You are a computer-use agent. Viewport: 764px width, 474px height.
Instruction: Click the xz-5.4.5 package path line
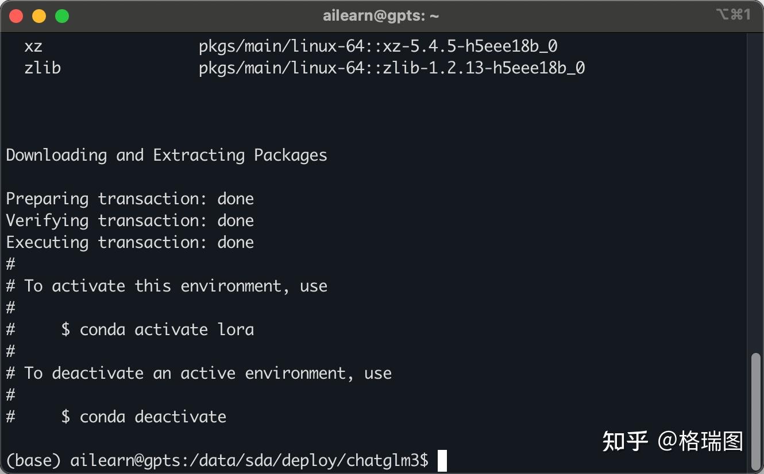click(378, 46)
